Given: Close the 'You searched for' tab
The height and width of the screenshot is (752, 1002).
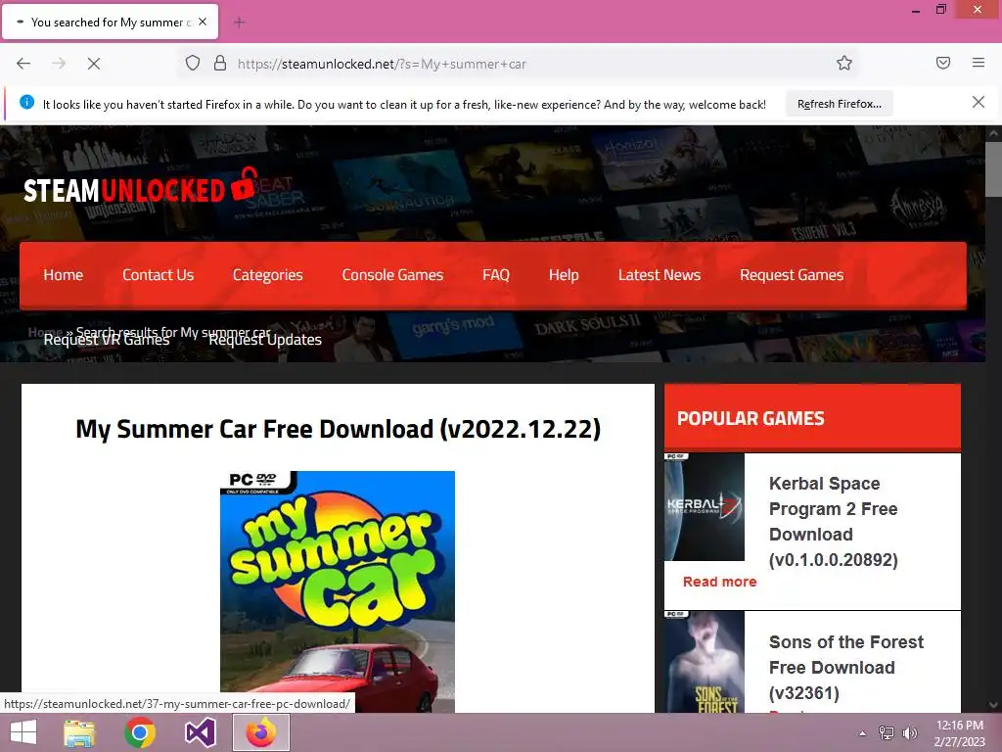Looking at the screenshot, I should (203, 22).
